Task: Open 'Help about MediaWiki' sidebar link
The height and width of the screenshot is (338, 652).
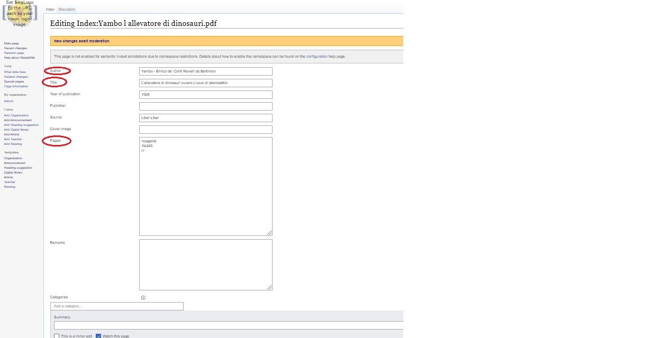Action: coord(20,58)
